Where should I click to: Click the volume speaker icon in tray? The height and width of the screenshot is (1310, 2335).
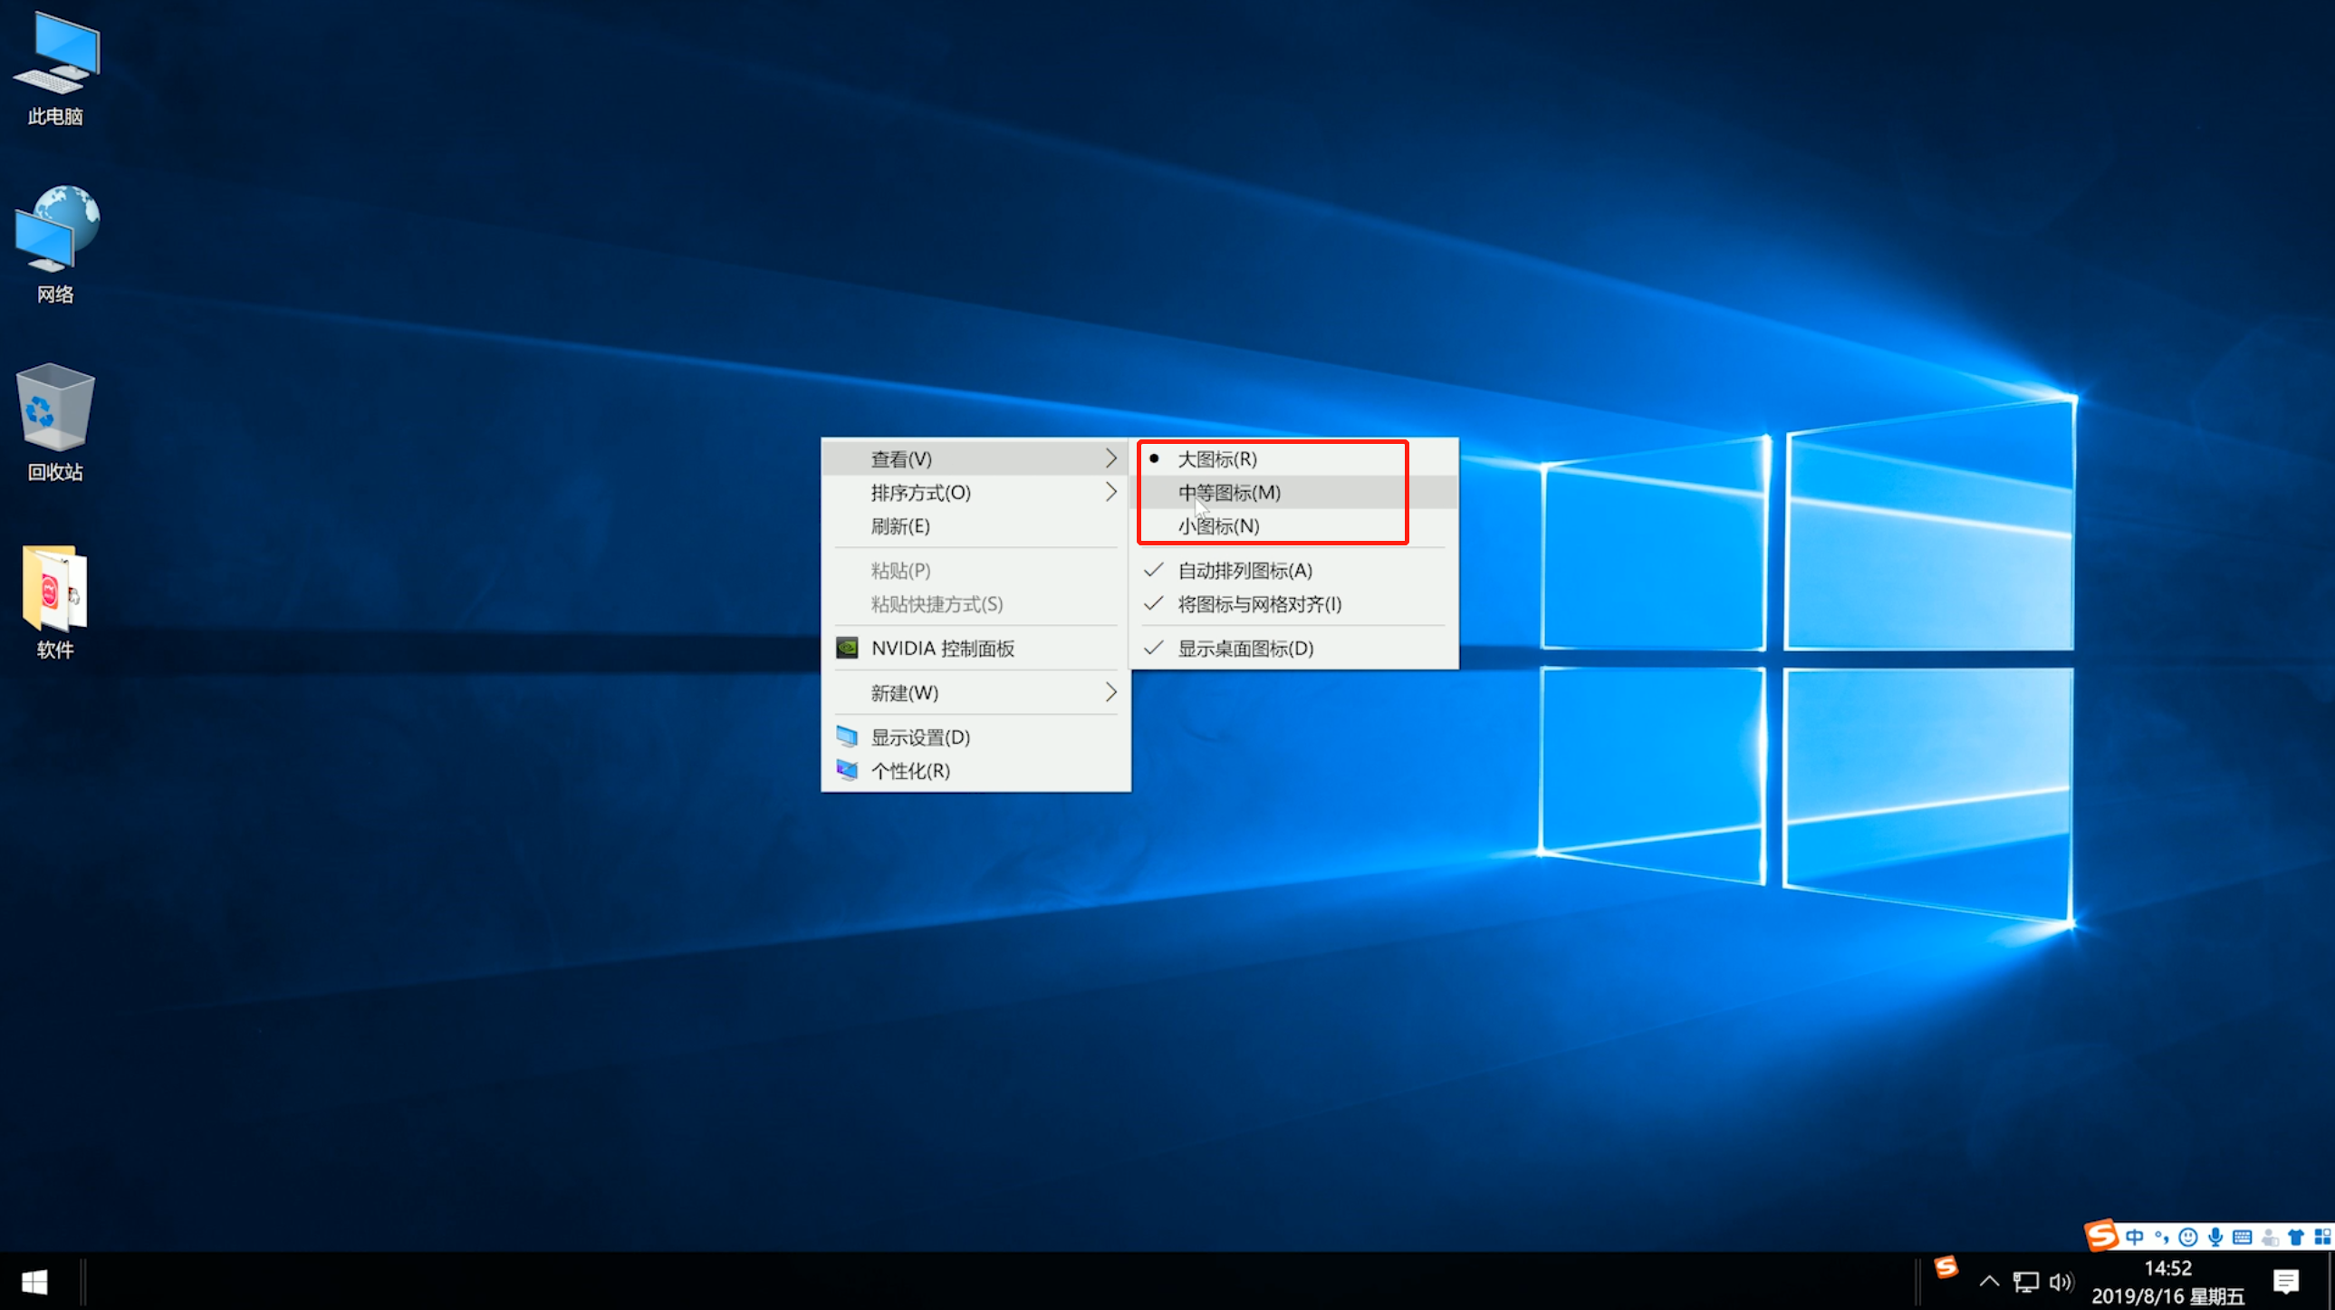(x=2062, y=1282)
